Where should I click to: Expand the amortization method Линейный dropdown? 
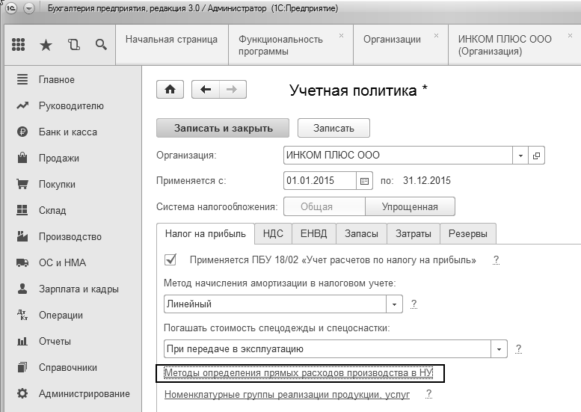click(394, 304)
